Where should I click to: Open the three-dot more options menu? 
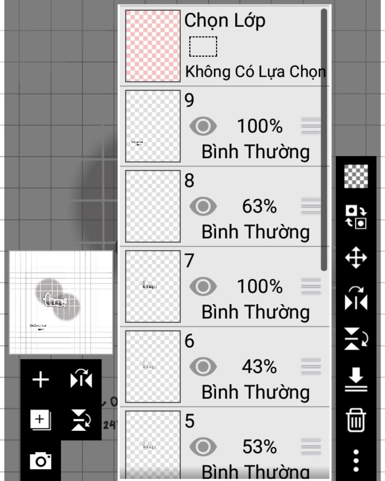tap(356, 460)
